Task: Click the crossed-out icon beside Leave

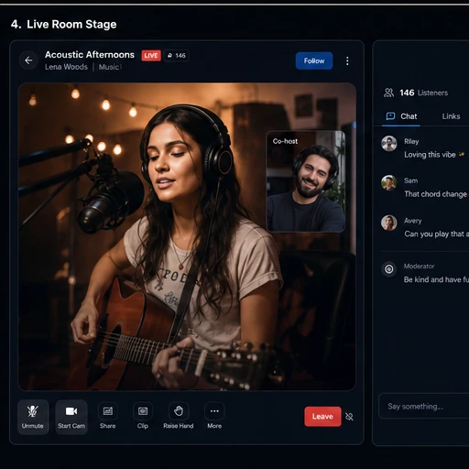Action: click(x=349, y=417)
